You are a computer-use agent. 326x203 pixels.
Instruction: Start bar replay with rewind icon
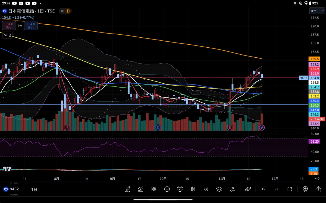tap(206, 189)
